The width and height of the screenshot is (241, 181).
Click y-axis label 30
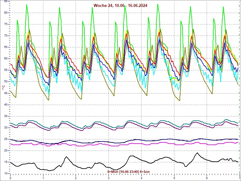tap(6, 128)
